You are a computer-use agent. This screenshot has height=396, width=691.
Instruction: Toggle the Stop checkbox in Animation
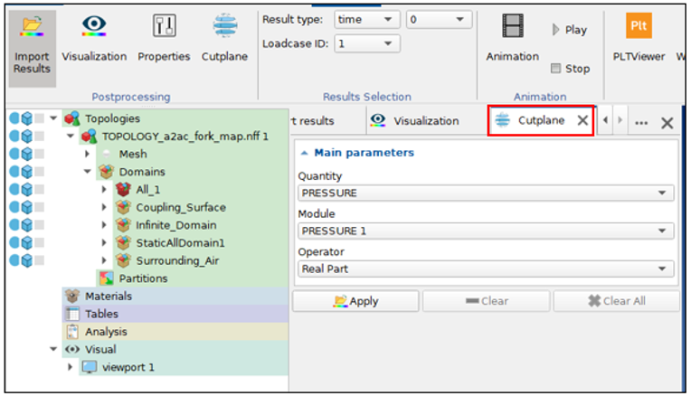coord(555,69)
